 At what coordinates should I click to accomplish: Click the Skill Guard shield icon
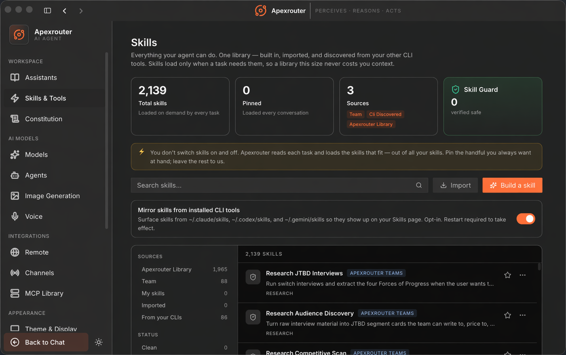pyautogui.click(x=456, y=90)
